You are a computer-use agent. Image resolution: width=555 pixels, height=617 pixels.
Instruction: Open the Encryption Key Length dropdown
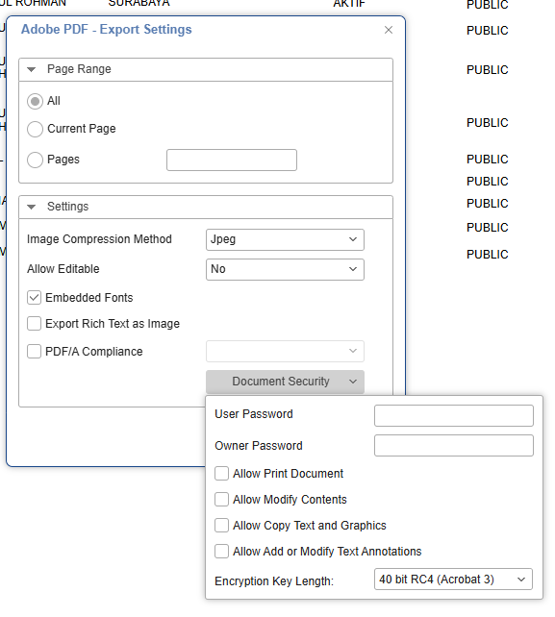453,580
